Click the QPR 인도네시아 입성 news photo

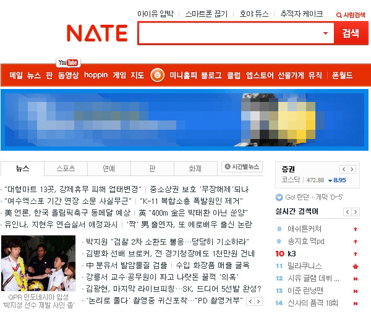(38, 263)
